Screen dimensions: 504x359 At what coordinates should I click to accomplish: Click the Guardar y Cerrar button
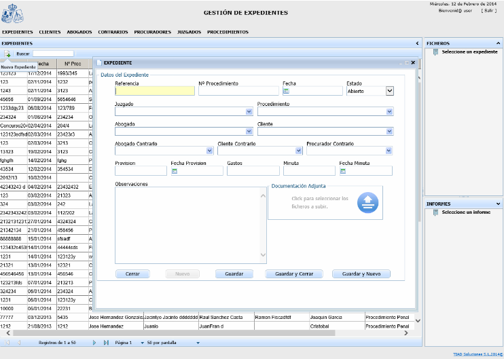click(293, 274)
